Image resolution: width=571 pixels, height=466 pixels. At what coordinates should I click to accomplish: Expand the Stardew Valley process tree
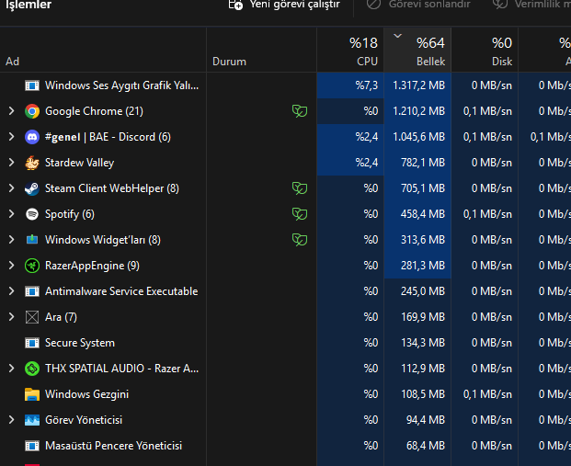[x=11, y=163]
